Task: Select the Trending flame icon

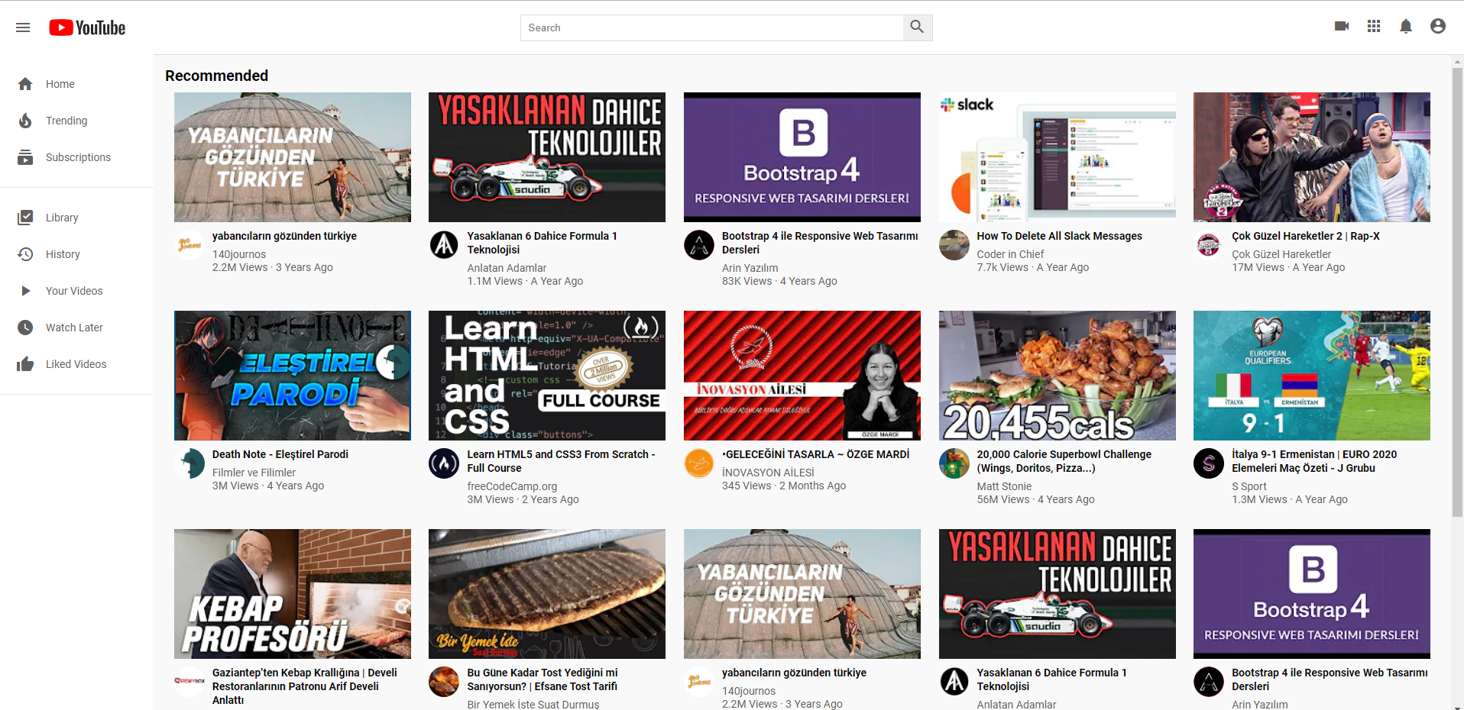Action: click(x=25, y=120)
